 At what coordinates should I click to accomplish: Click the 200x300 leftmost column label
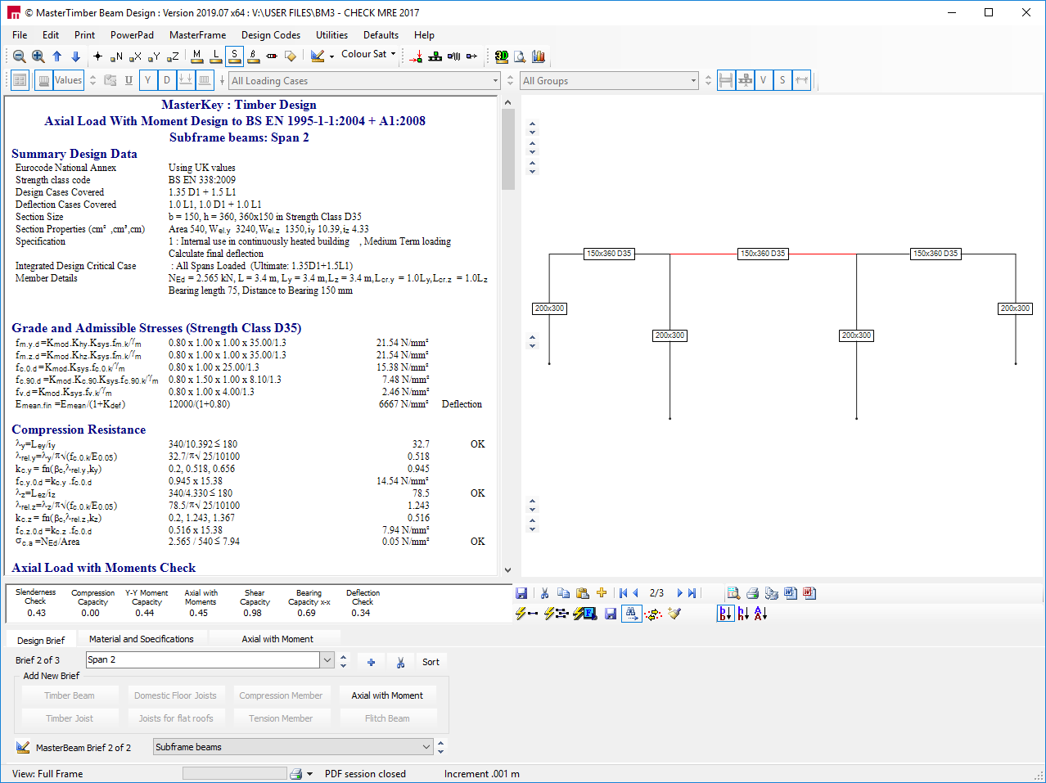pos(549,308)
